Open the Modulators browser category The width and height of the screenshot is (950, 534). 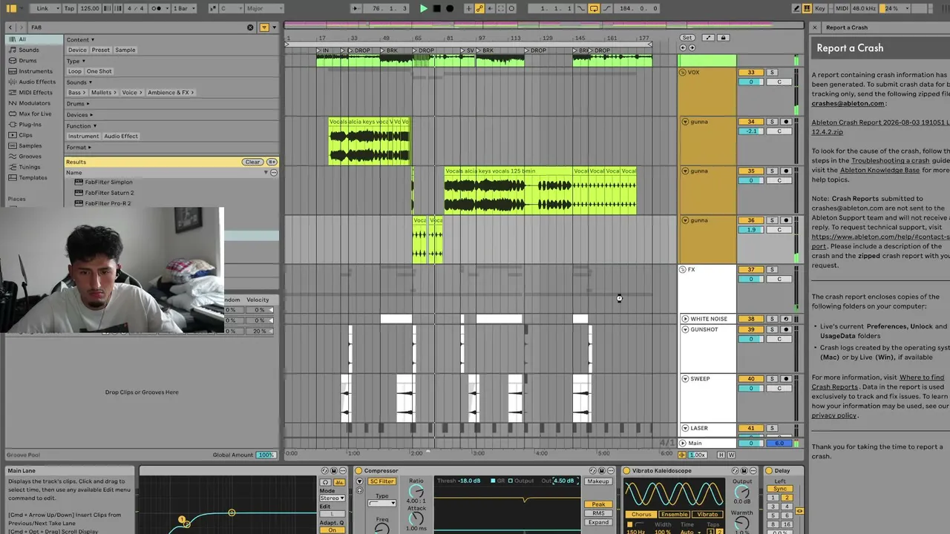[34, 103]
